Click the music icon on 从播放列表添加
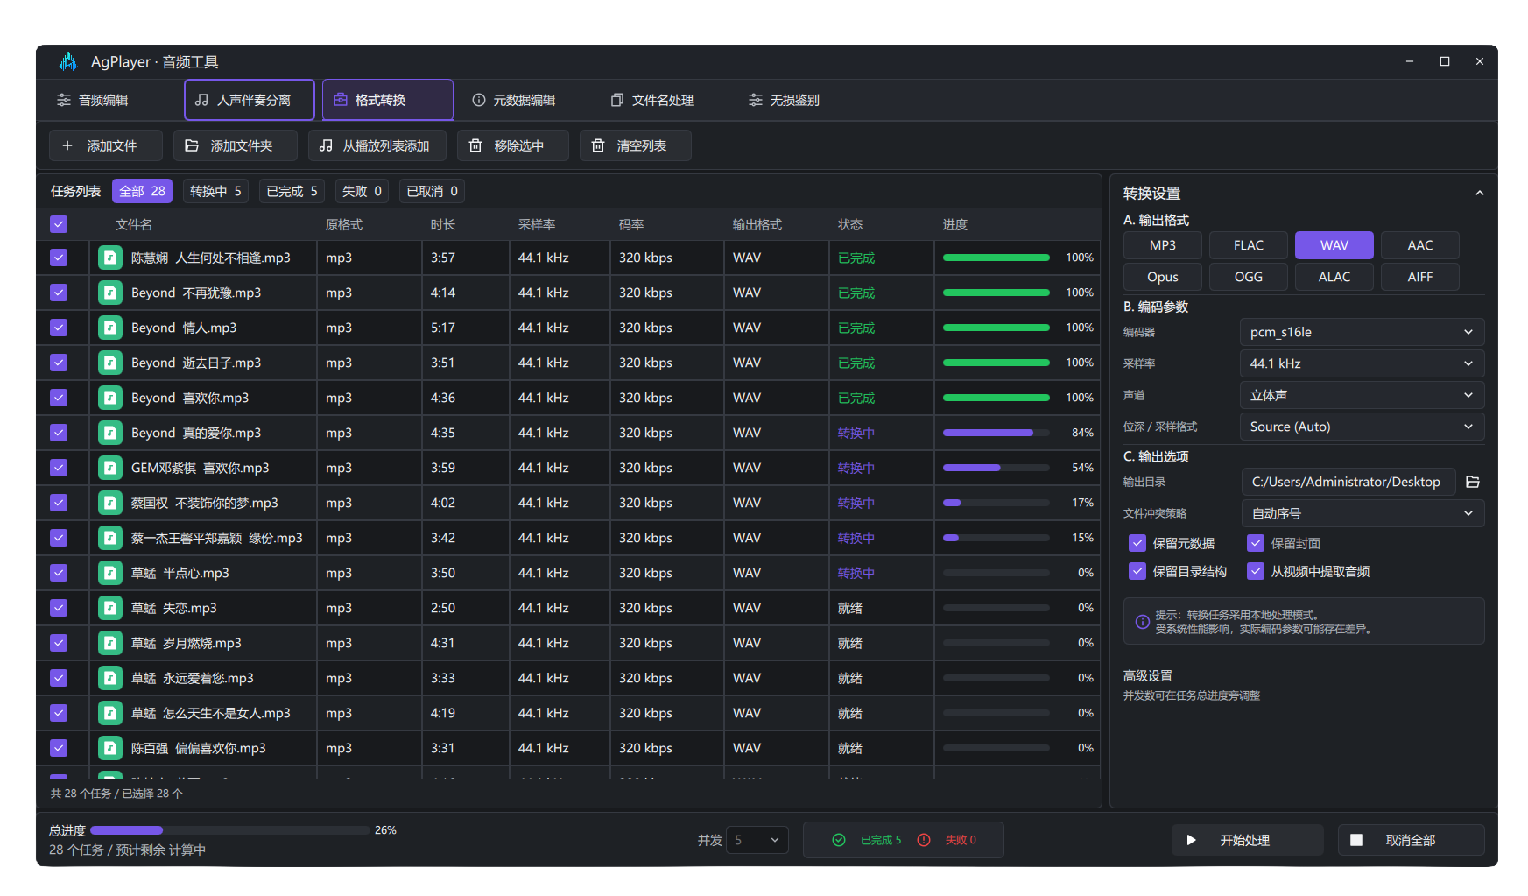1528x896 pixels. click(x=326, y=145)
